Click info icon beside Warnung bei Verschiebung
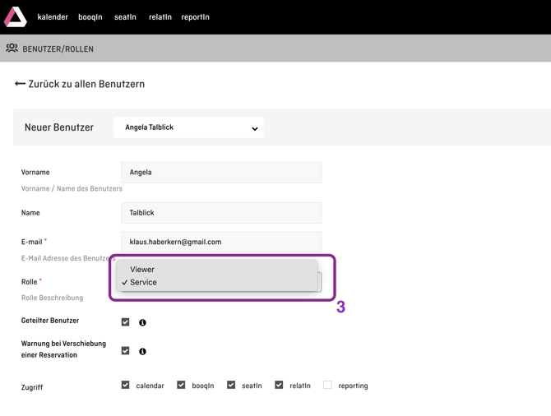The width and height of the screenshot is (551, 416). tap(142, 351)
